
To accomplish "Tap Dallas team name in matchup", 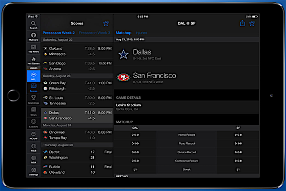I will point(142,52).
